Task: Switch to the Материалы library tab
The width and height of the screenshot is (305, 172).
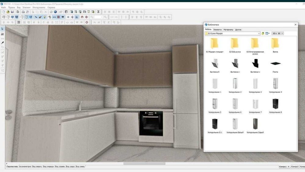Action: pos(228,30)
